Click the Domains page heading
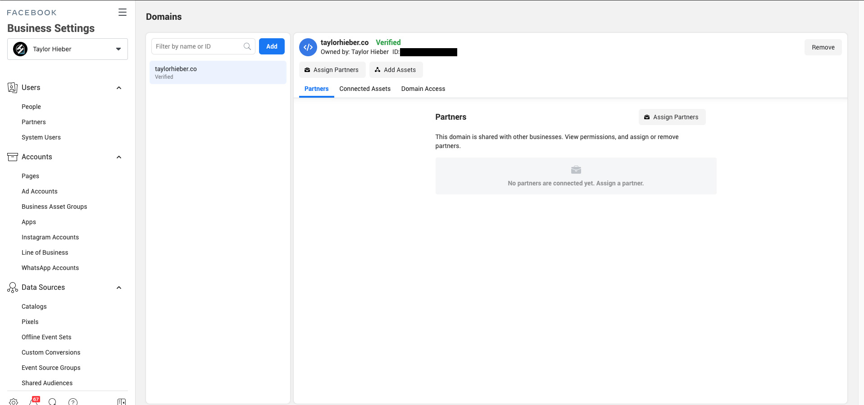This screenshot has height=405, width=864. (164, 17)
